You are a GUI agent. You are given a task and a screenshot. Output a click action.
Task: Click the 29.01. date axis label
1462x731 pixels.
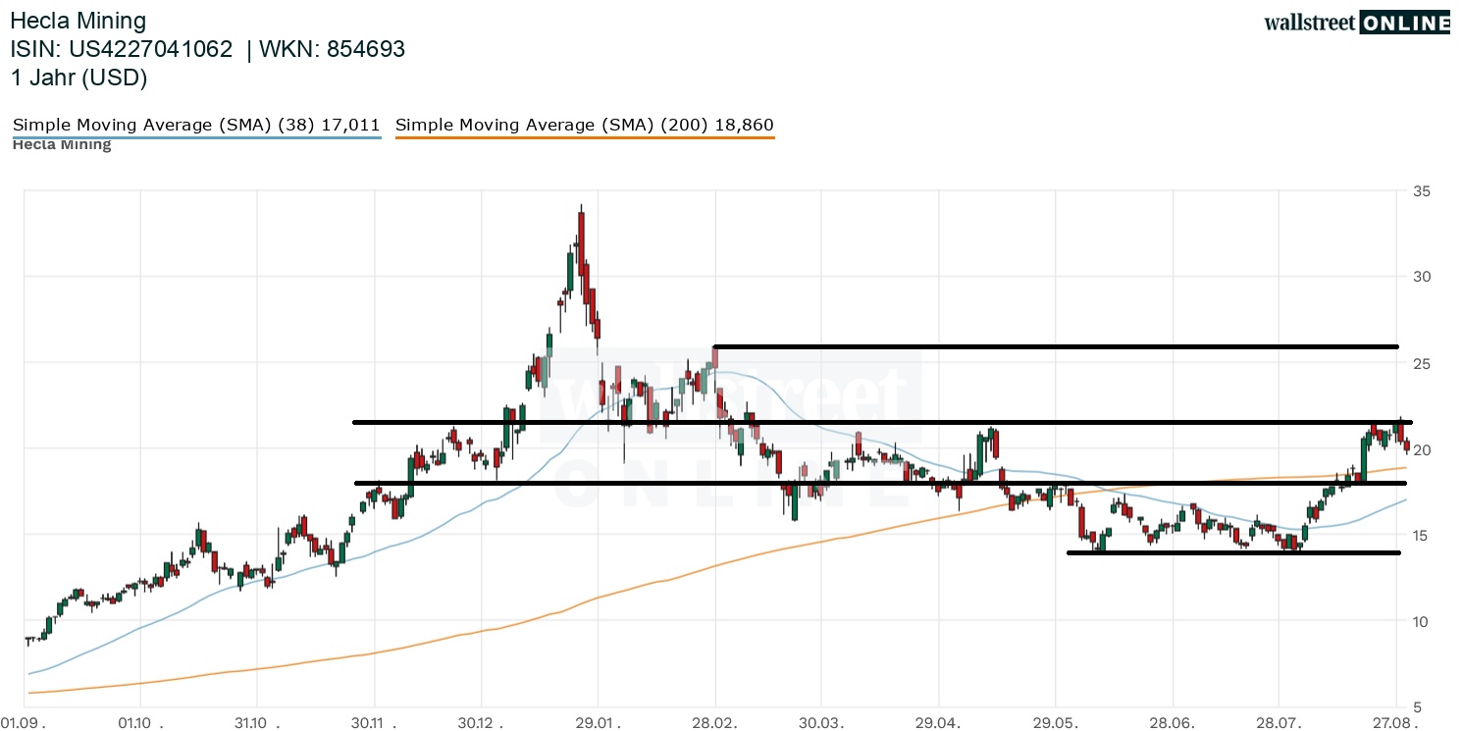coord(599,721)
